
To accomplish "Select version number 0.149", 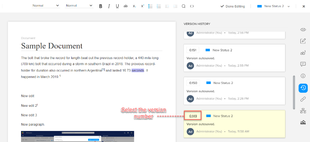I will click(193, 116).
